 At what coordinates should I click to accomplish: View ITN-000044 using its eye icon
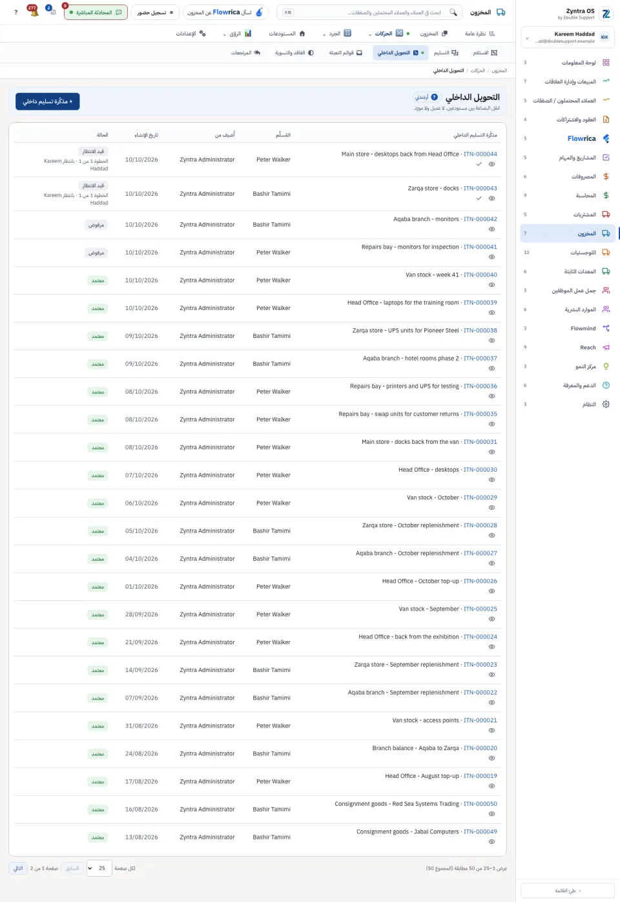(492, 164)
